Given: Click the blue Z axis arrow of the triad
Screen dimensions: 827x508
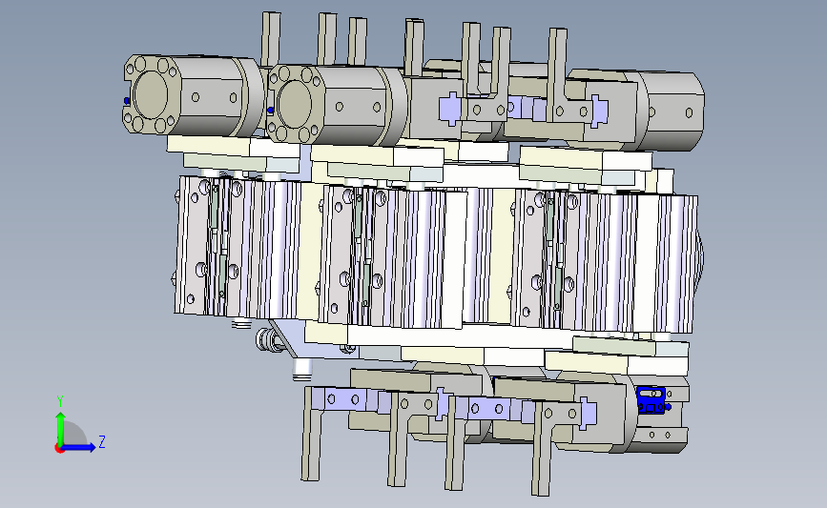Looking at the screenshot, I should point(79,448).
